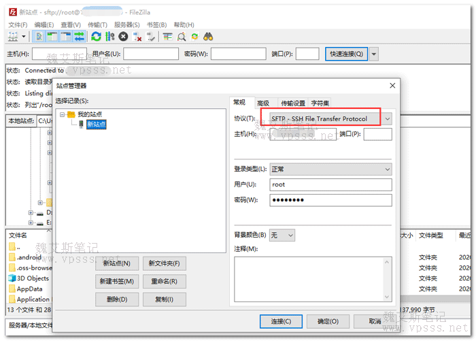Click the refresh file lists icon
476x341 pixels.
(x=97, y=37)
